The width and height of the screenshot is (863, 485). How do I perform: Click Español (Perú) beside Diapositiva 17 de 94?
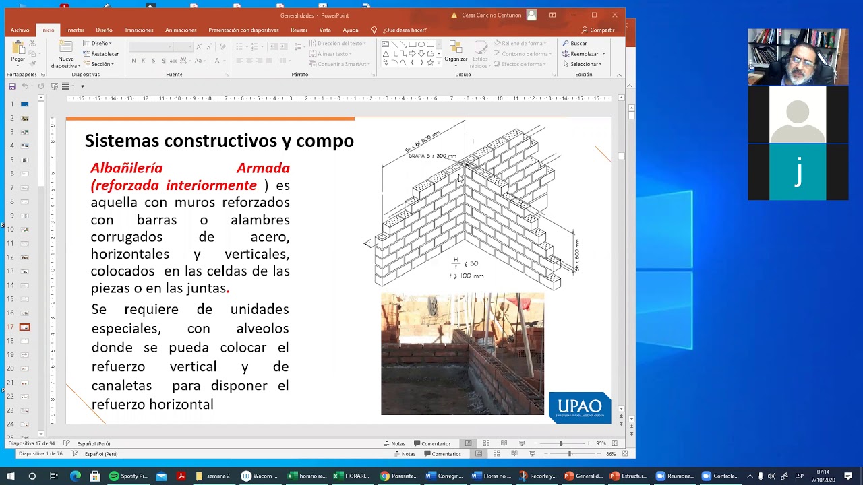(93, 443)
